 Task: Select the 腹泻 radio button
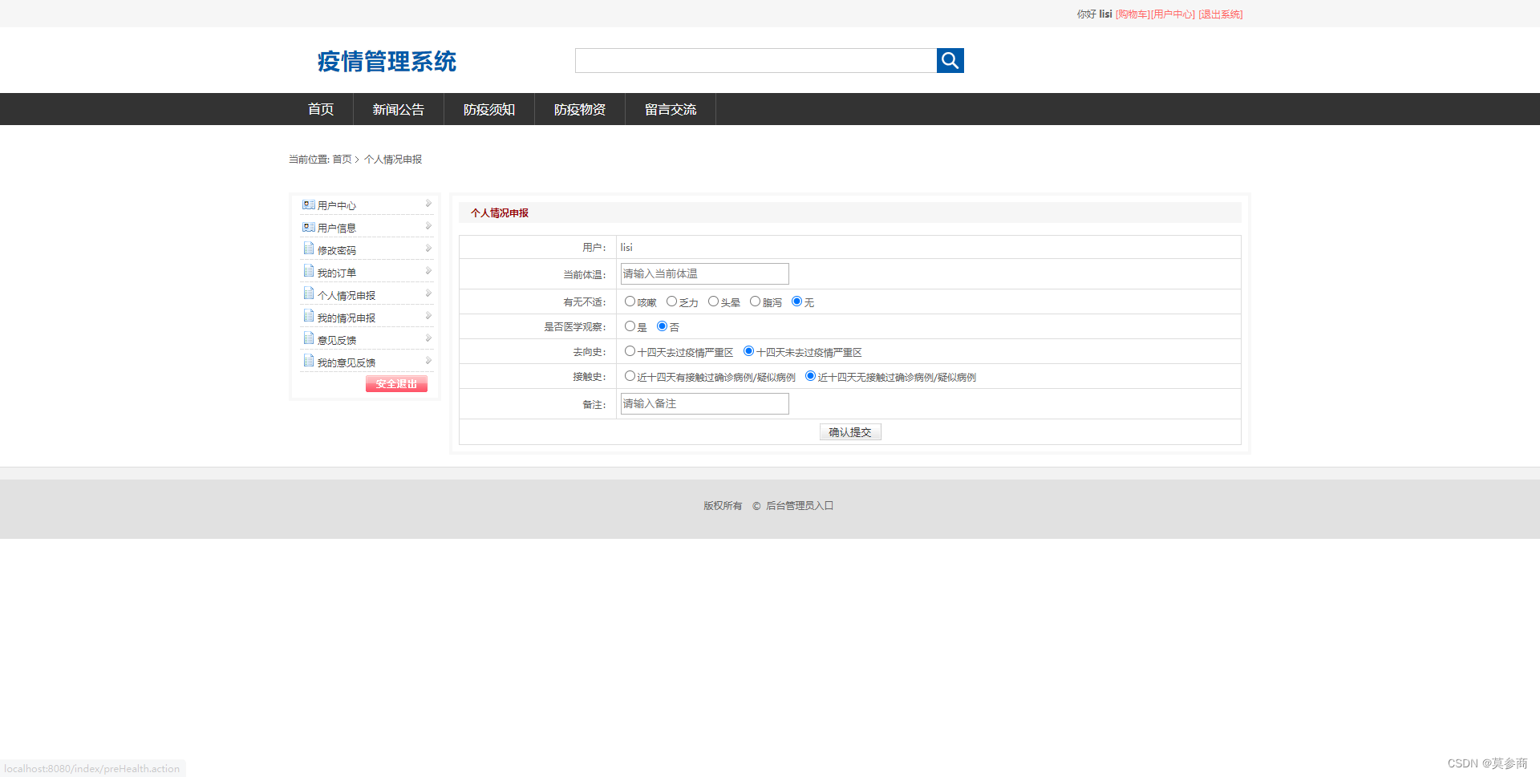(x=755, y=301)
